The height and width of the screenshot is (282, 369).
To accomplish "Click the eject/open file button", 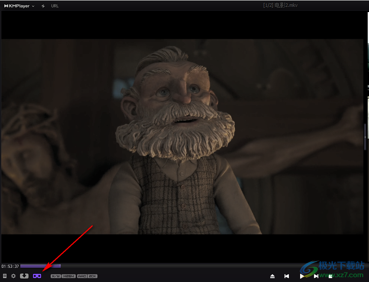I will 272,276.
